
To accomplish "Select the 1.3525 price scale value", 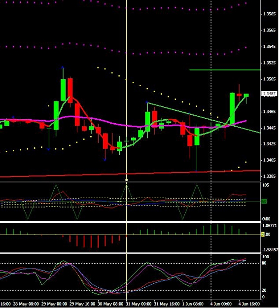I will [x=269, y=63].
